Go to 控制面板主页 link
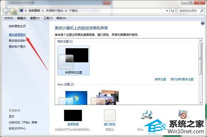Viewport: 207px width, 137px height. pyautogui.click(x=17, y=26)
